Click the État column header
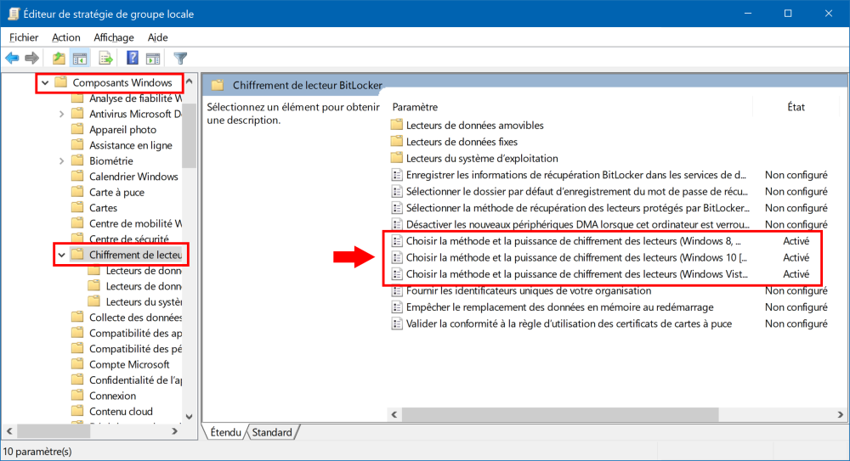This screenshot has height=461, width=850. 796,107
